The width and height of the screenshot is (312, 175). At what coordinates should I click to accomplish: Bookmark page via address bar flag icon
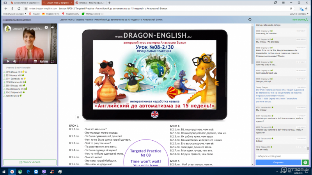click(x=291, y=9)
